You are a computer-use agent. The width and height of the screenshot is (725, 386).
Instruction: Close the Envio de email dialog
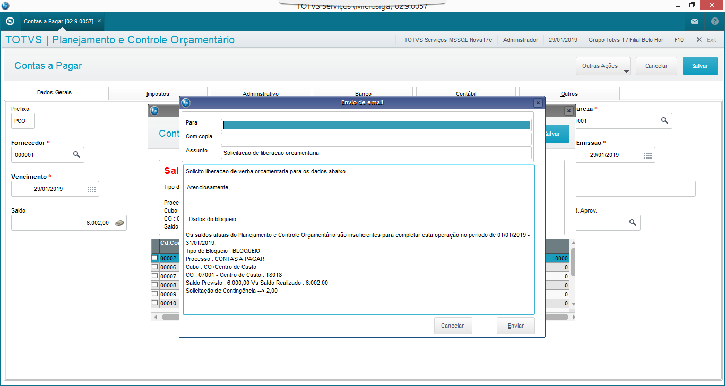[538, 103]
